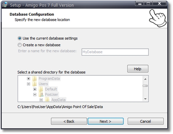Viewport: 173px width, 134px height.
Task: Click the directory tree scrollbar thumb
Action: [x=145, y=86]
